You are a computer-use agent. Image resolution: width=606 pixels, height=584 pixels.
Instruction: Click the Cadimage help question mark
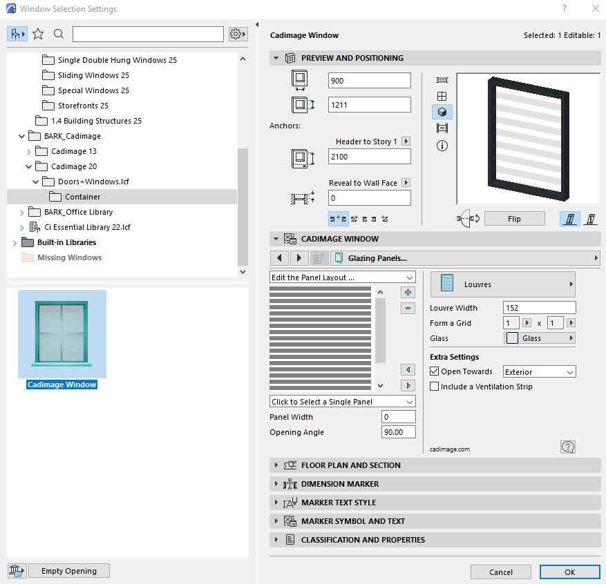click(x=567, y=447)
